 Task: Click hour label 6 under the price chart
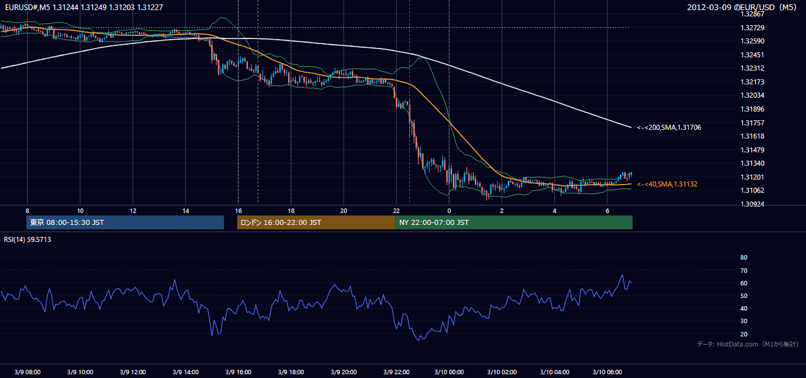coord(607,210)
